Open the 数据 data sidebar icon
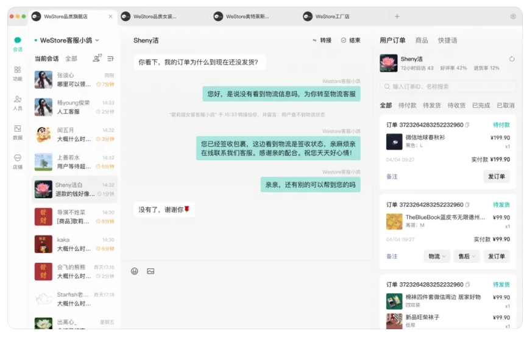 pos(18,132)
